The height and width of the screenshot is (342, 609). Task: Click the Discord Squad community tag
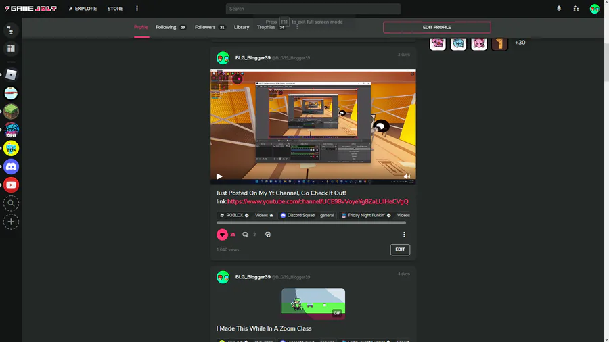click(298, 215)
